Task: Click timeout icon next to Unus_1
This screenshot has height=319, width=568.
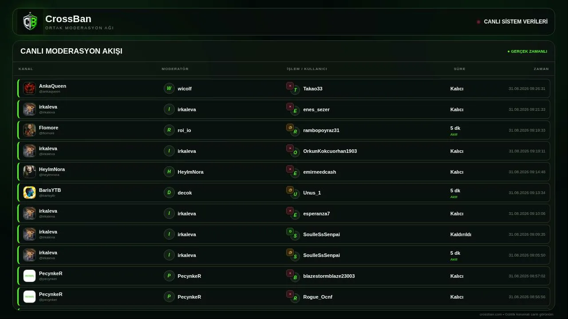Action: click(290, 190)
